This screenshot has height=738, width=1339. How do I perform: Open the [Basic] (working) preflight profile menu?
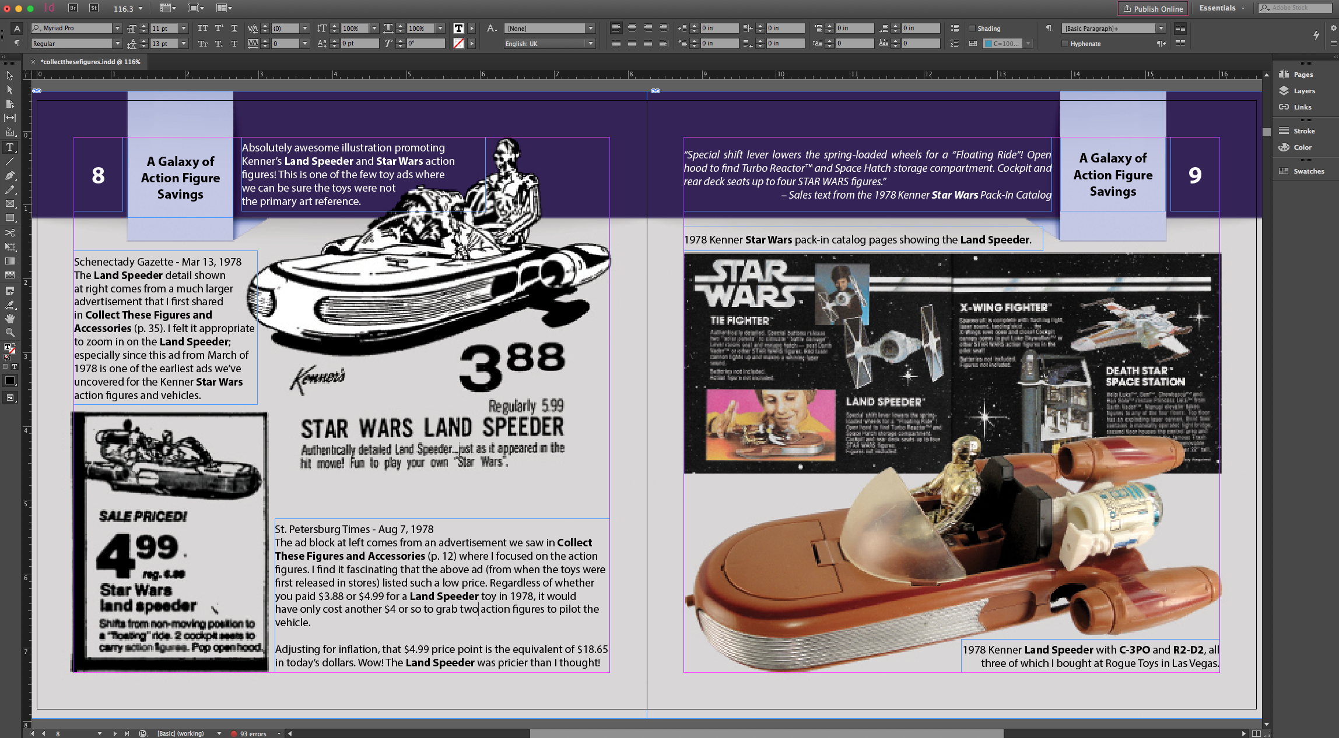click(219, 733)
